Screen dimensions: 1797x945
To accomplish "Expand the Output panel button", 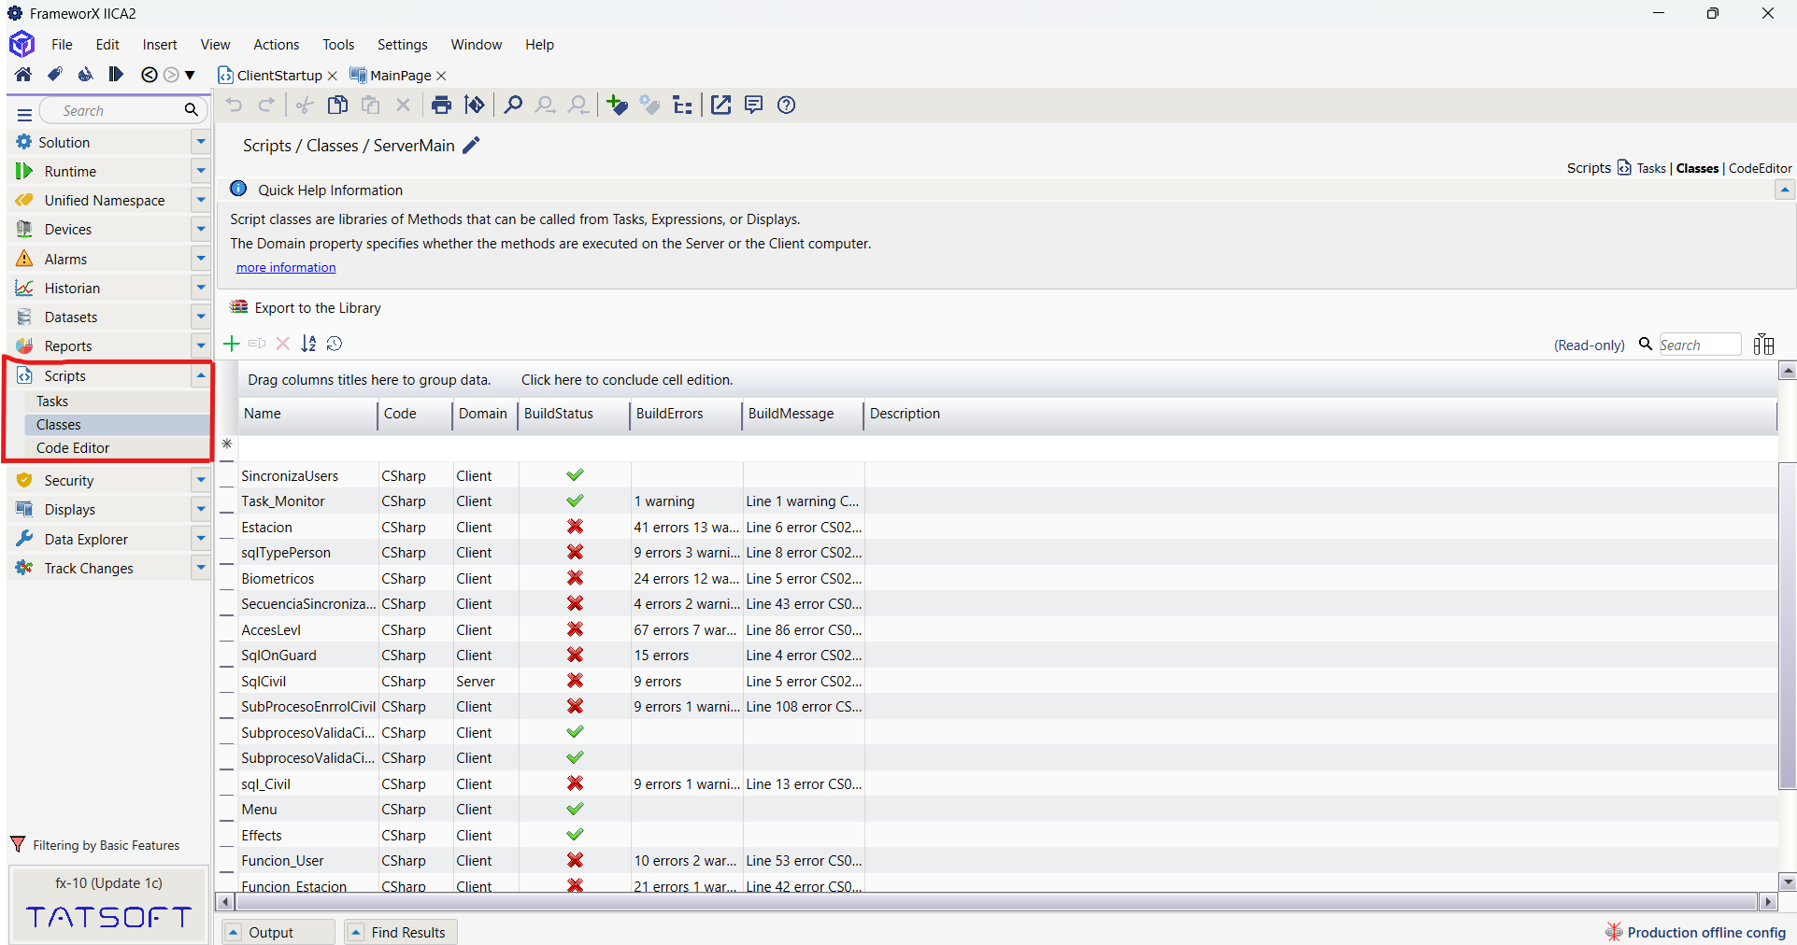I will point(278,932).
